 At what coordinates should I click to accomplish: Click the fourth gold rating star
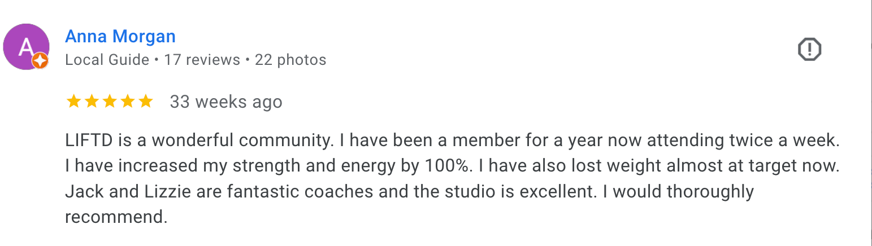coord(128,102)
